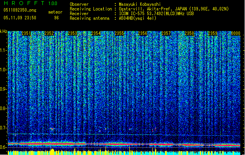Click the 2352 time marker
This screenshot has width=245, height=155.
pos(49,33)
